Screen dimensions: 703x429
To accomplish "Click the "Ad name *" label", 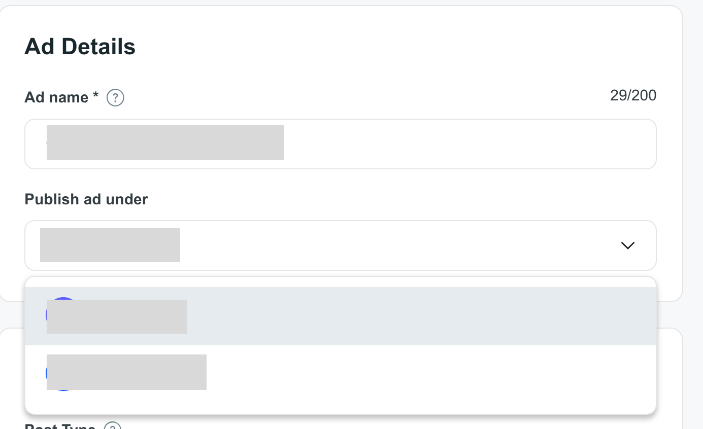I will tap(61, 97).
